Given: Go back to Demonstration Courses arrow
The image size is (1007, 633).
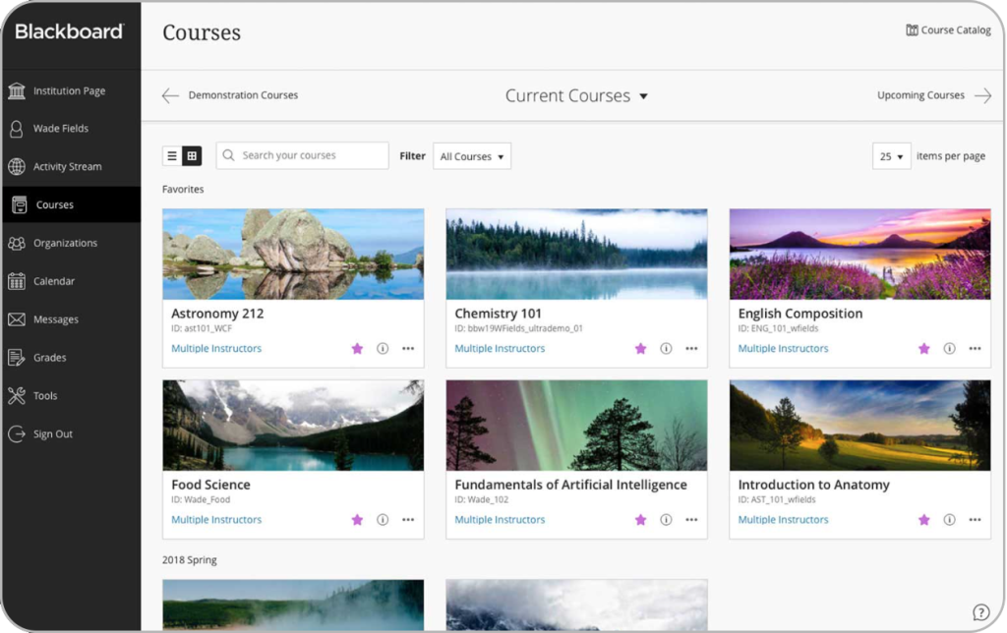Looking at the screenshot, I should pyautogui.click(x=170, y=96).
